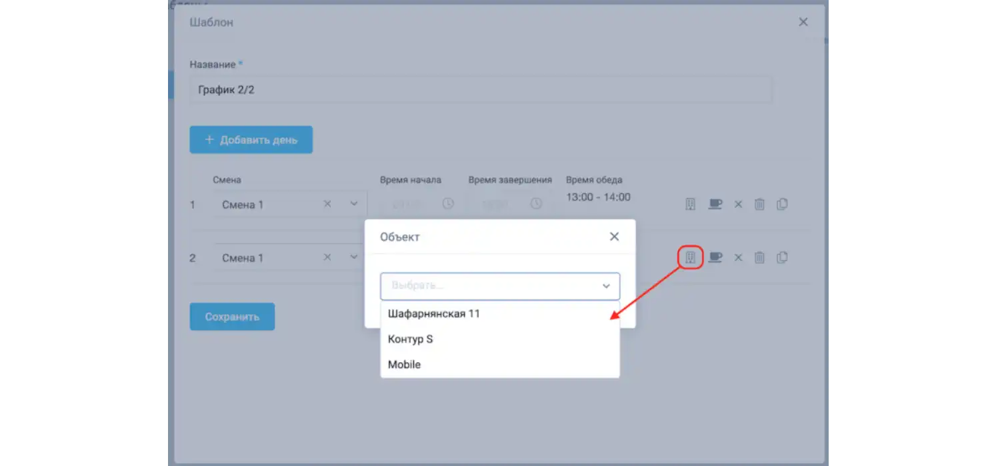Click the clock icon in Время завершения field
The width and height of the screenshot is (1000, 466).
point(537,204)
